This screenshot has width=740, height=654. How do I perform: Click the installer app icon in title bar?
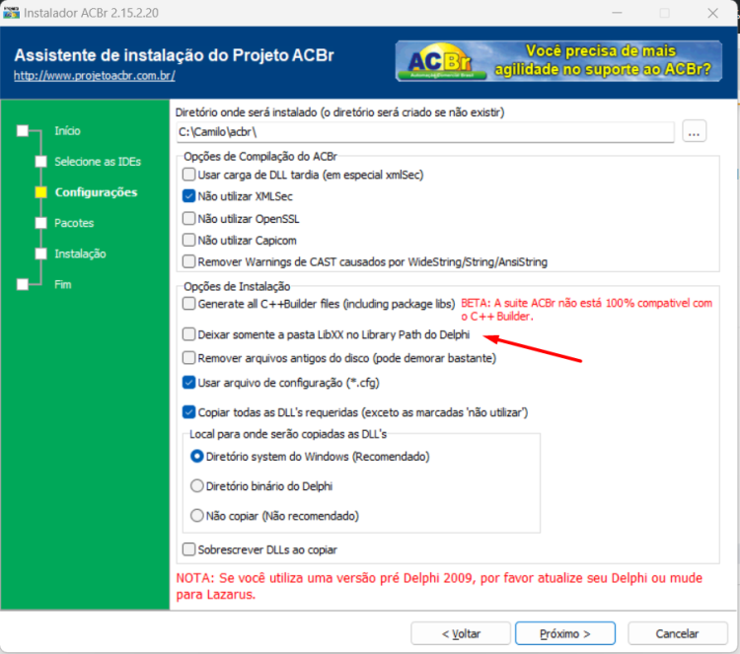[11, 13]
